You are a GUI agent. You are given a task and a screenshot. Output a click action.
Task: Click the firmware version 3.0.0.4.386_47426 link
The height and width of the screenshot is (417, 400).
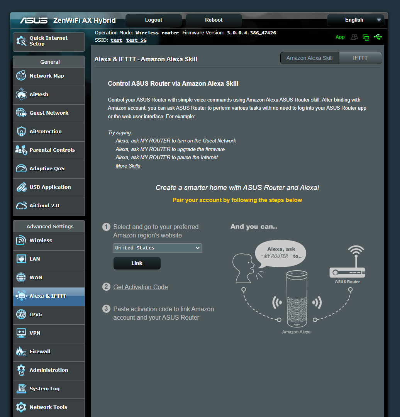click(x=251, y=32)
